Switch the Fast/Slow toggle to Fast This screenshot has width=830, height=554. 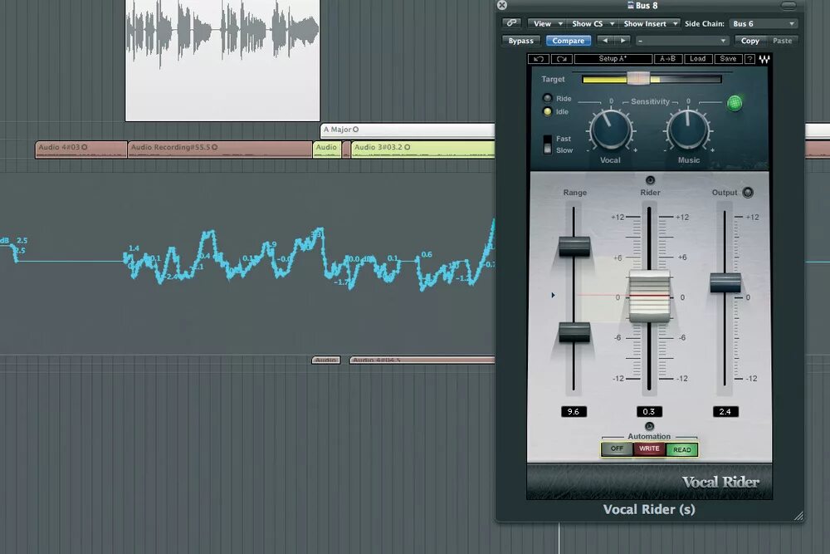pyautogui.click(x=548, y=140)
